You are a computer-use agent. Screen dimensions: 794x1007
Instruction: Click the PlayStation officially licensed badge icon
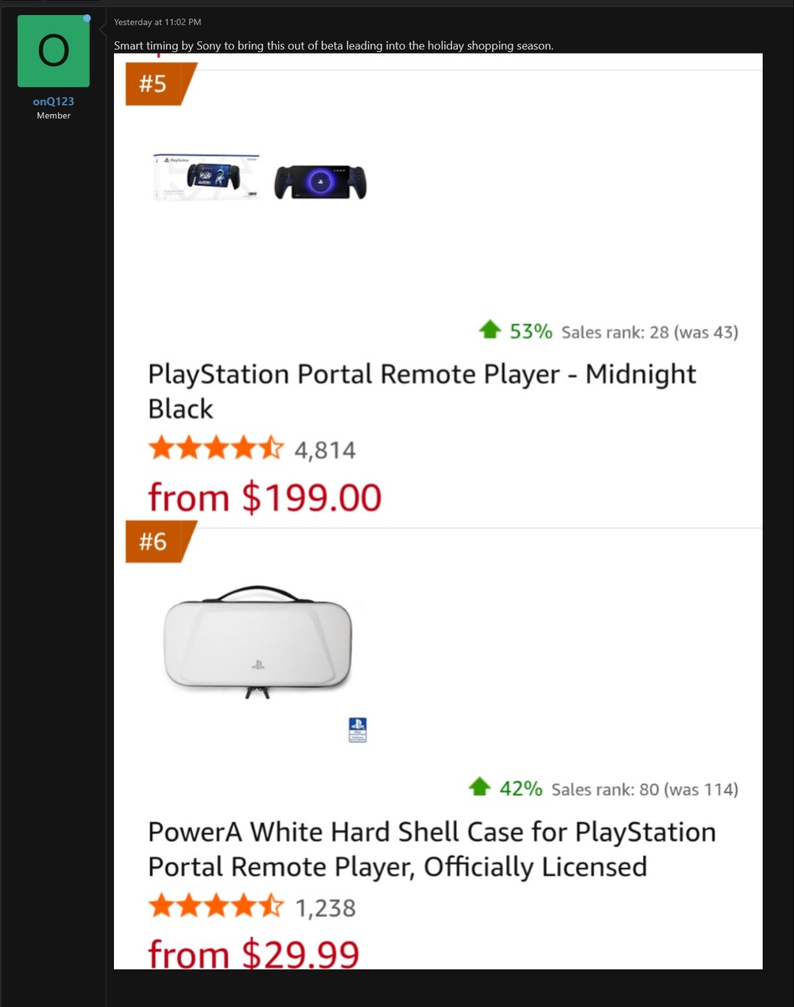click(x=358, y=729)
